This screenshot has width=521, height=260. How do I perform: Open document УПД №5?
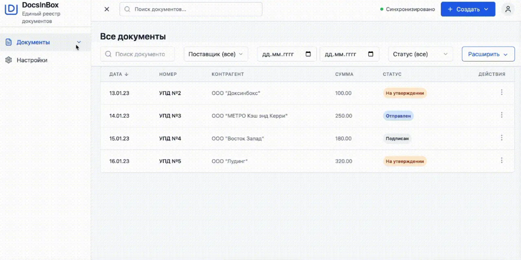tap(170, 161)
